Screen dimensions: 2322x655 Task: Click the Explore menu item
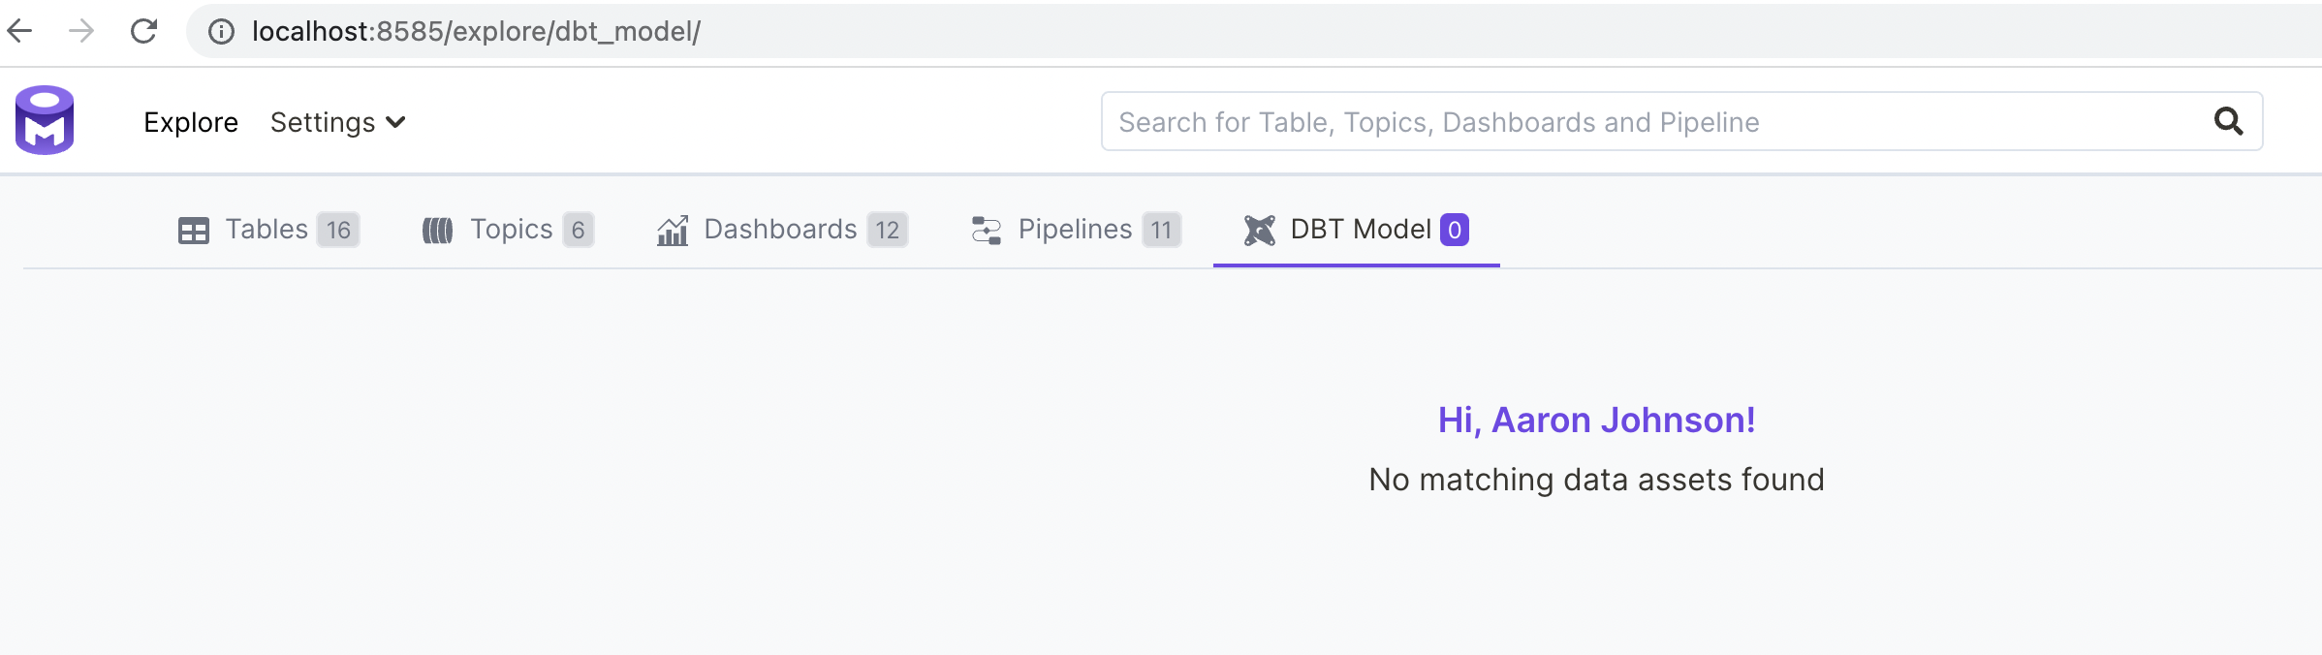[190, 122]
